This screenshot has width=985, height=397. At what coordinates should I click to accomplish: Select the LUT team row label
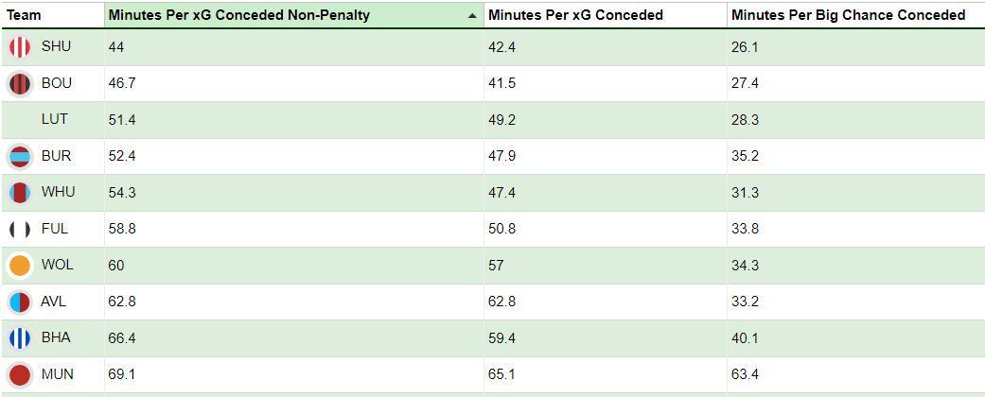coord(55,120)
